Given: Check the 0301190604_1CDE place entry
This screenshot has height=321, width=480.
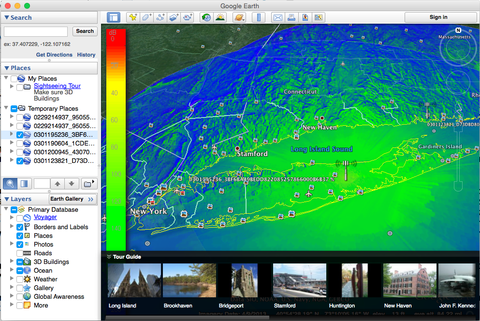Looking at the screenshot, I should pos(19,143).
